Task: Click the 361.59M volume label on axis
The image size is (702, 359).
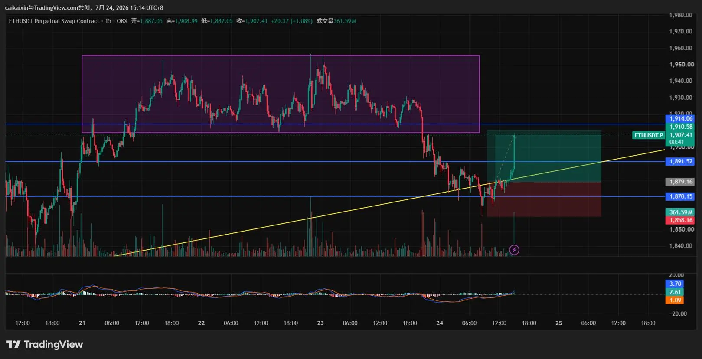Action: click(681, 212)
